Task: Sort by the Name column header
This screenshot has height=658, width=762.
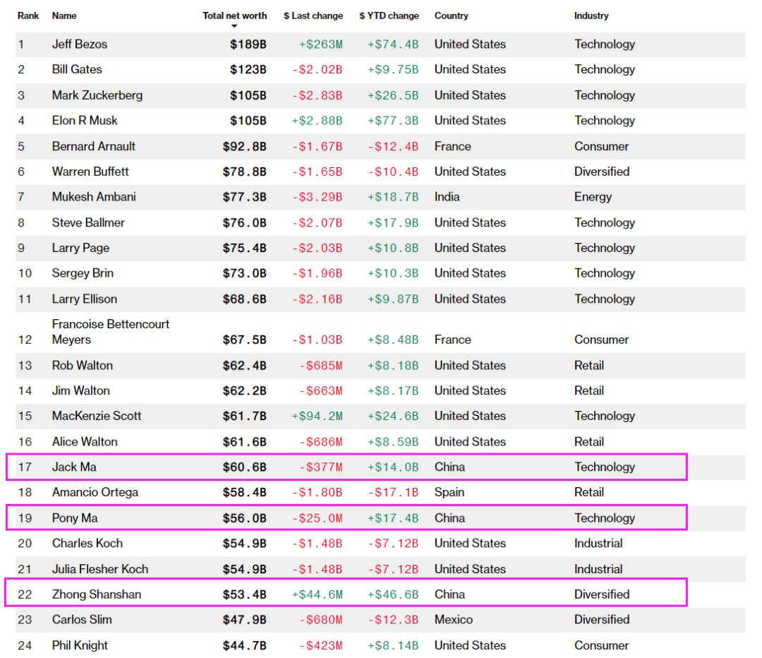Action: (64, 16)
